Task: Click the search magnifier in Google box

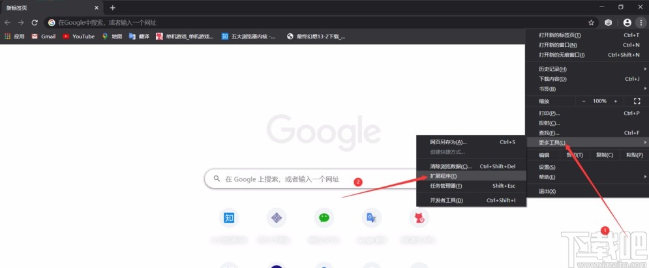Action: (x=217, y=179)
